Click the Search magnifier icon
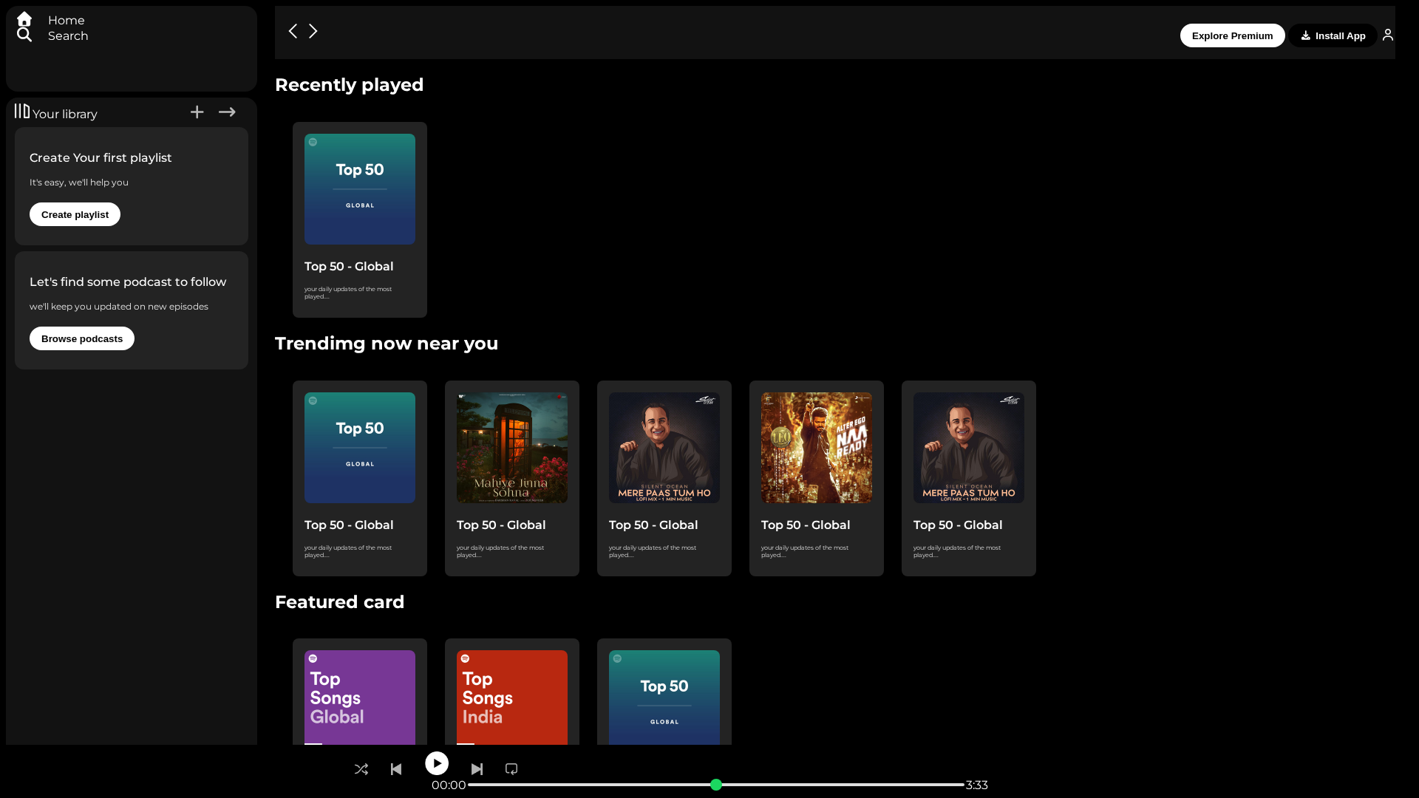Screen dimensions: 1419x798 point(24,35)
